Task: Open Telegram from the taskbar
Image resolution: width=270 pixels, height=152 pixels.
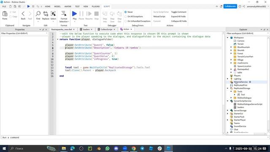Action: pyautogui.click(x=142, y=148)
